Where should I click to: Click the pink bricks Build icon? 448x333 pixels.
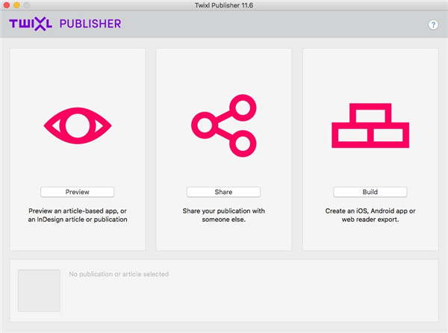pyautogui.click(x=370, y=125)
